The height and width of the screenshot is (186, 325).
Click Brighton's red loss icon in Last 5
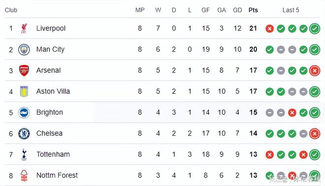[x=292, y=113]
